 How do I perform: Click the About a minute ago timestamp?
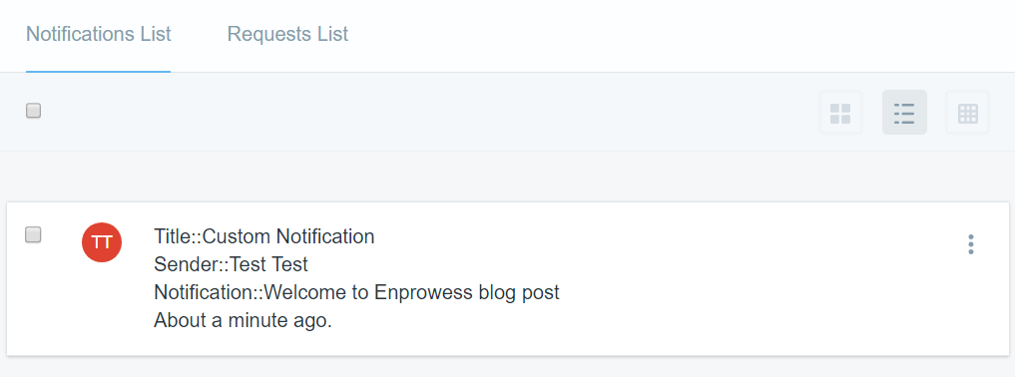[243, 320]
